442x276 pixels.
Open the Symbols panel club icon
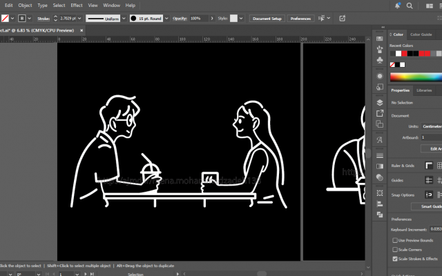point(380,60)
